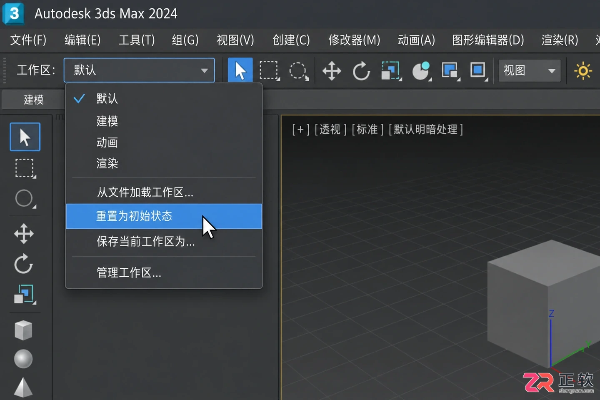Click the [标准] viewport label
This screenshot has width=600, height=400.
pos(367,130)
